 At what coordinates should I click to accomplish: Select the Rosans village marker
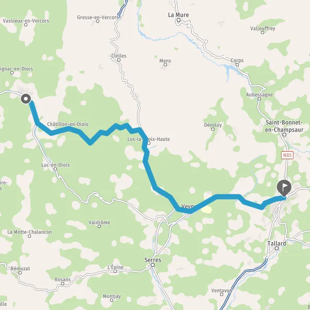tap(63, 284)
